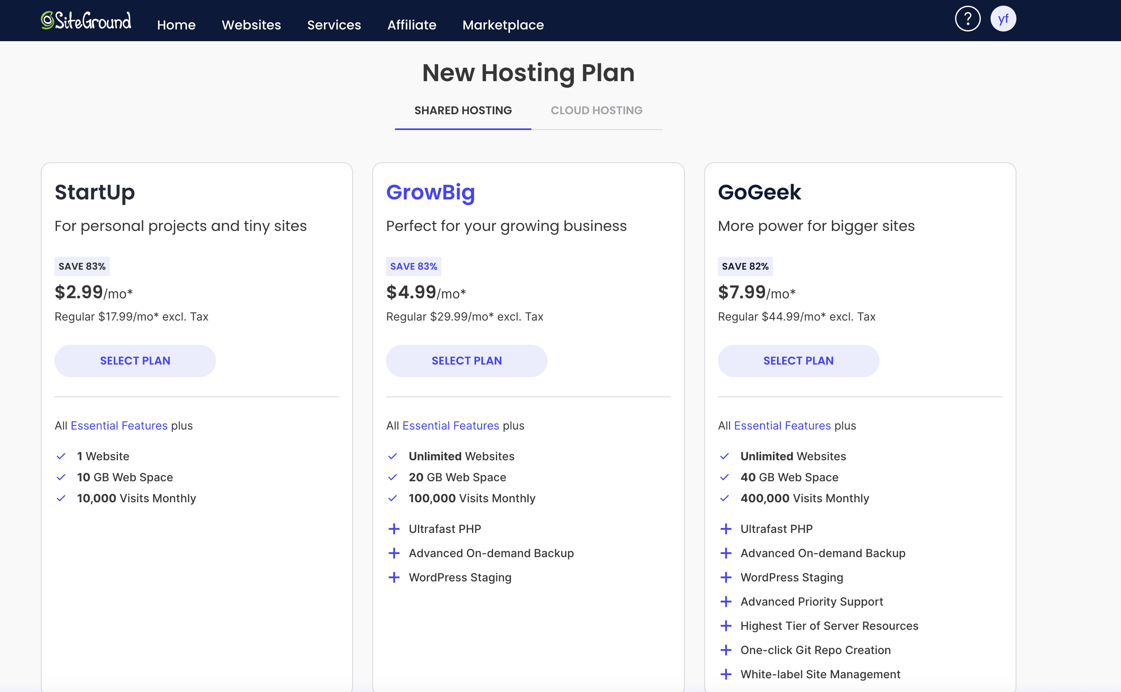Click checkmark icon beside 1 Website
The image size is (1121, 692).
[x=61, y=456]
